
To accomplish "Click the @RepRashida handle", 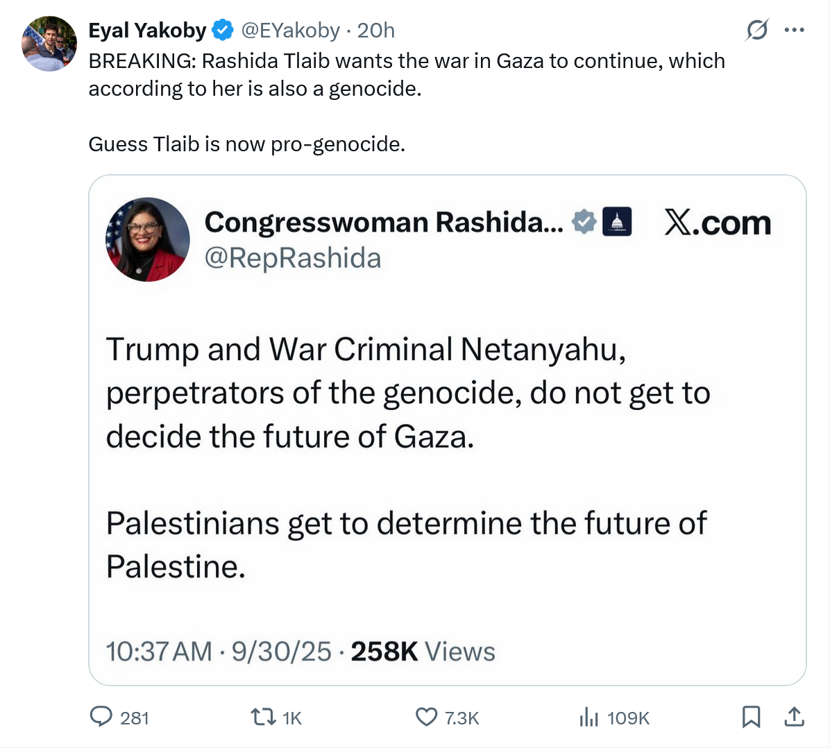I will point(292,258).
